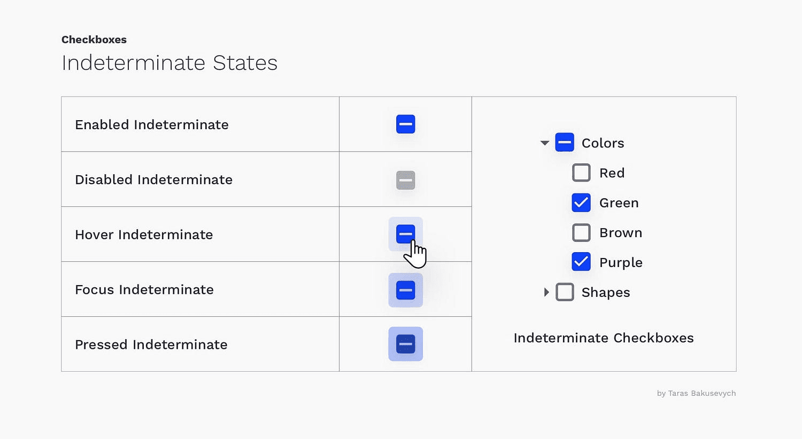802x439 pixels.
Task: Click the Disabled Indeterminate gray checkbox
Action: pyautogui.click(x=405, y=180)
